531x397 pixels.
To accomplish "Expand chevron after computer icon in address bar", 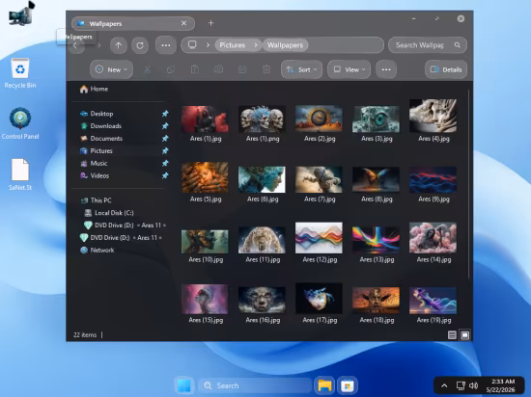I will click(x=208, y=45).
